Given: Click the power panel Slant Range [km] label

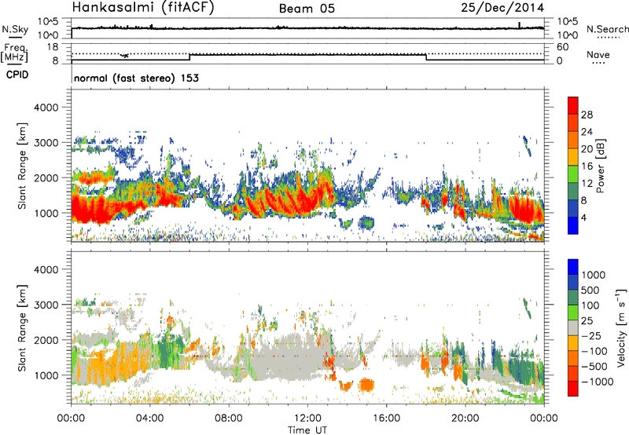Looking at the screenshot, I should tap(22, 166).
